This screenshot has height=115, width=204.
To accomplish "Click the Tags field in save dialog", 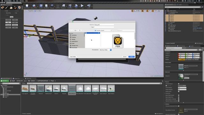I will coord(104,27).
